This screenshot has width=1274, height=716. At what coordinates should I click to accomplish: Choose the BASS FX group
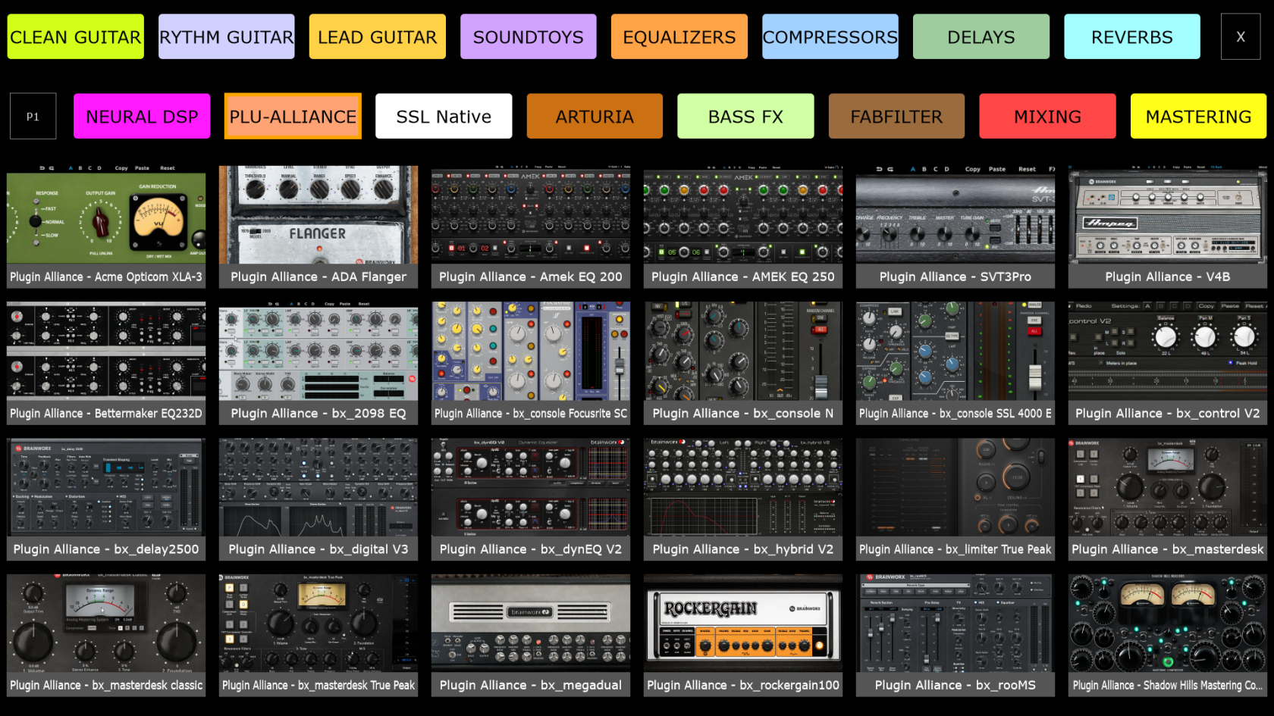pos(745,116)
